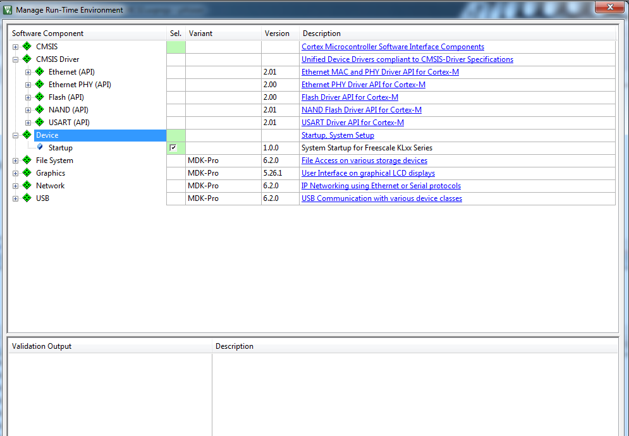Close the Manage Run-Time Environment window

pyautogui.click(x=610, y=7)
